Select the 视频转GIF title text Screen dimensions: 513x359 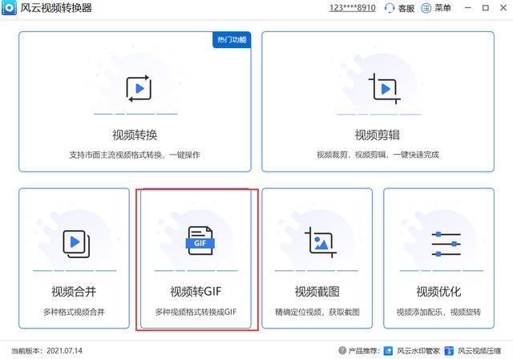click(x=196, y=292)
